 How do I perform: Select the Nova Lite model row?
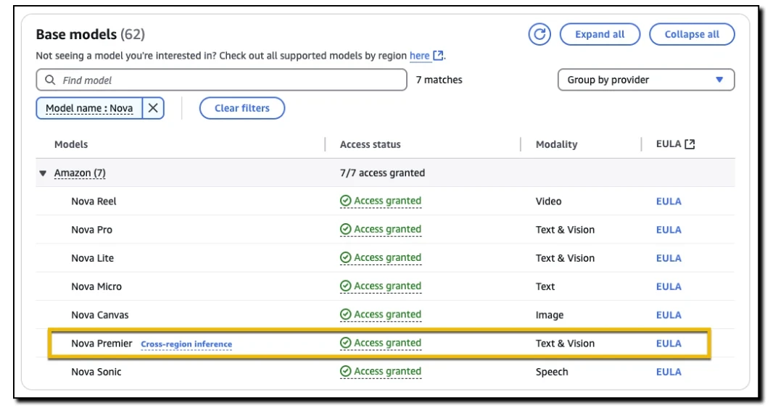(x=93, y=258)
